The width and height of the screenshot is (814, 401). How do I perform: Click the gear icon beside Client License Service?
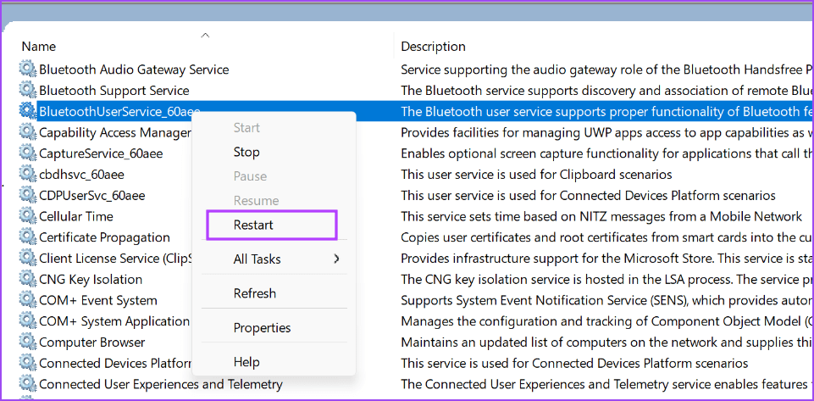click(26, 259)
